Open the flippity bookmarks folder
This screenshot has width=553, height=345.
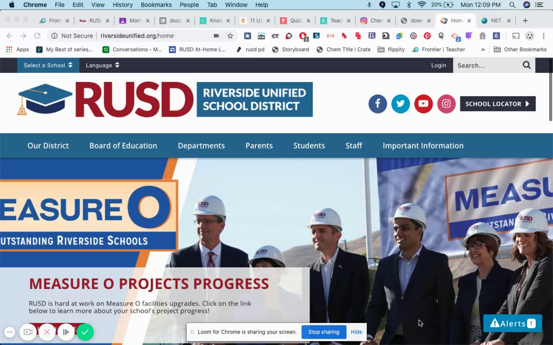391,49
